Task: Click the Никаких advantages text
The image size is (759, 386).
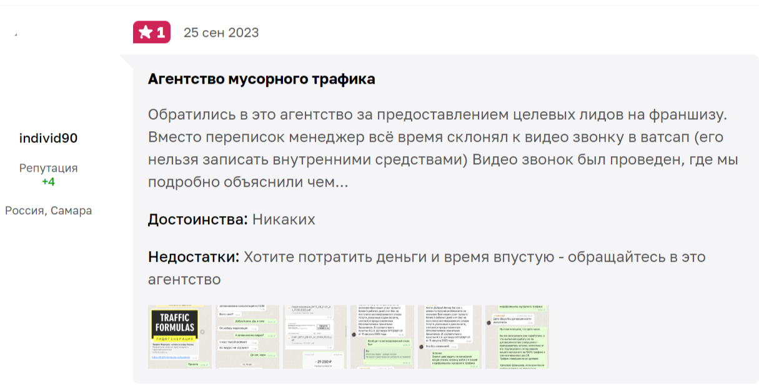Action: point(284,220)
